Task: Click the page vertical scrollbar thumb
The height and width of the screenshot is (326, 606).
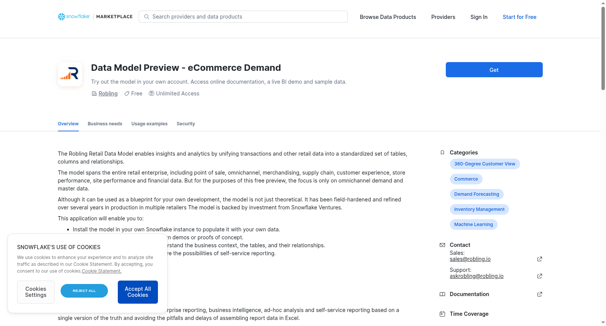Action: coord(603,48)
